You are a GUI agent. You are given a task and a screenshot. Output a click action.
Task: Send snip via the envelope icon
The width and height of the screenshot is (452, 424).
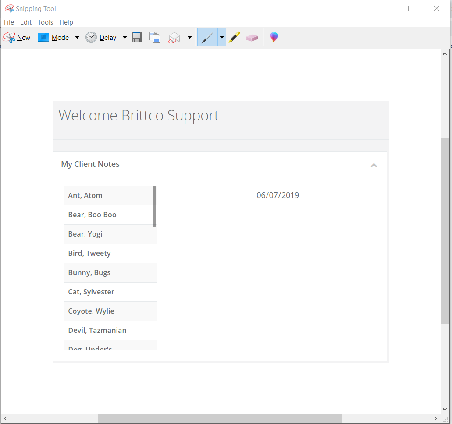click(x=174, y=38)
